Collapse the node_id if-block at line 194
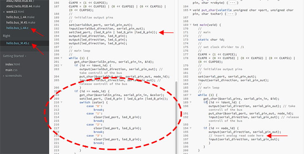This screenshot has height=154, width=304. [x=190, y=128]
